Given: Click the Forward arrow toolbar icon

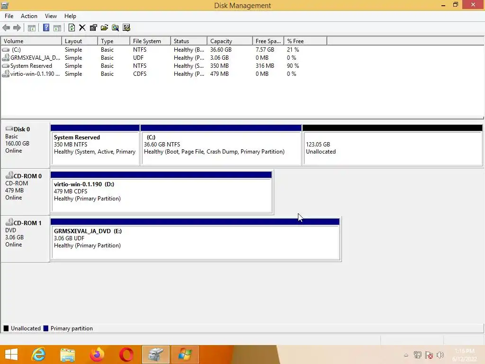Looking at the screenshot, I should 17,28.
